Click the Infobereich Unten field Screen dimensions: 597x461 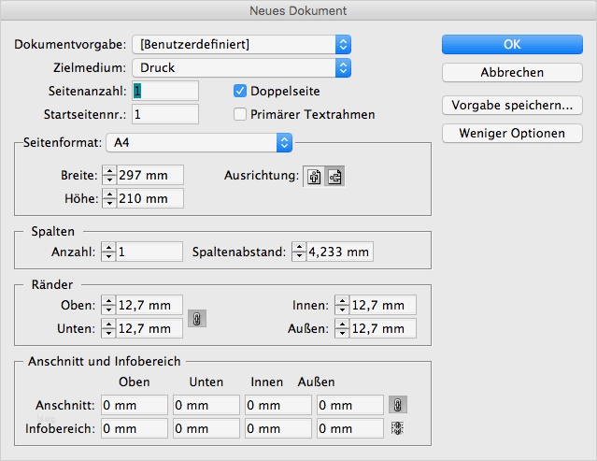206,428
